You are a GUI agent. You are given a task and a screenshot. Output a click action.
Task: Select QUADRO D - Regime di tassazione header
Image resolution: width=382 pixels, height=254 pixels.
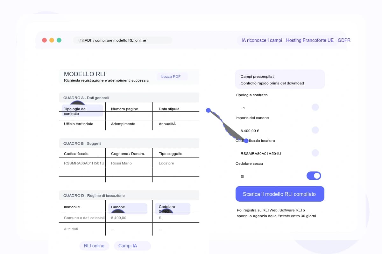click(x=129, y=195)
